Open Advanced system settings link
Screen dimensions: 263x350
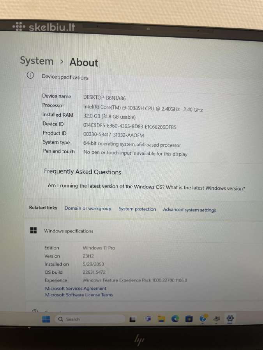pyautogui.click(x=189, y=210)
